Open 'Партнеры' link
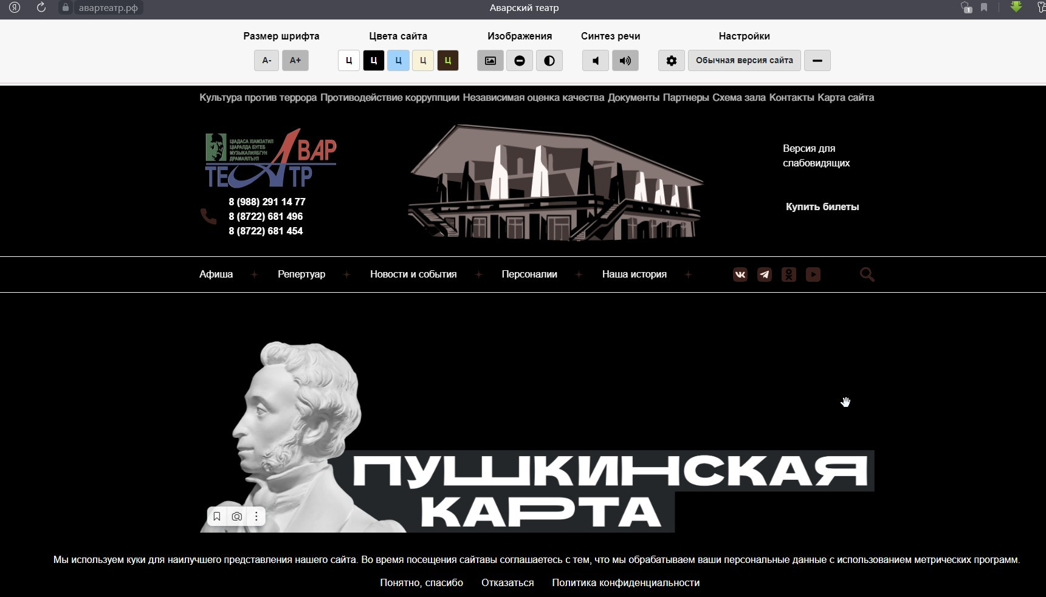This screenshot has height=597, width=1046. (686, 97)
